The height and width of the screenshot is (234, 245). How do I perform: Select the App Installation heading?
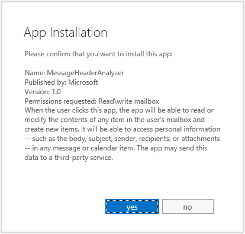(x=66, y=33)
